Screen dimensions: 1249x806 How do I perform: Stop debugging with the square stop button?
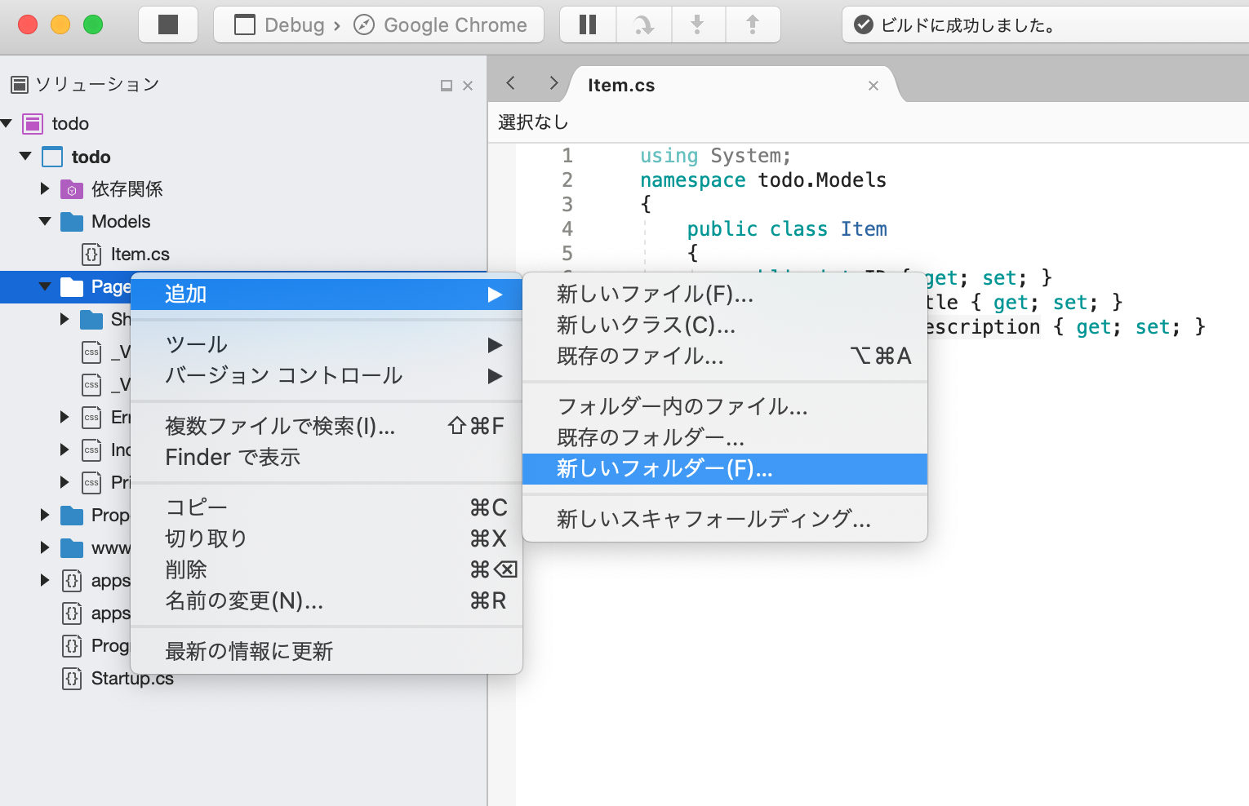click(168, 24)
